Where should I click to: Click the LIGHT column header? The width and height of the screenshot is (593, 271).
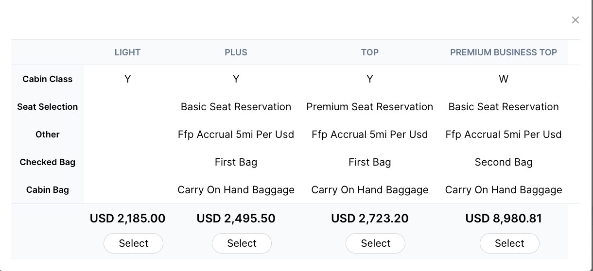[127, 52]
